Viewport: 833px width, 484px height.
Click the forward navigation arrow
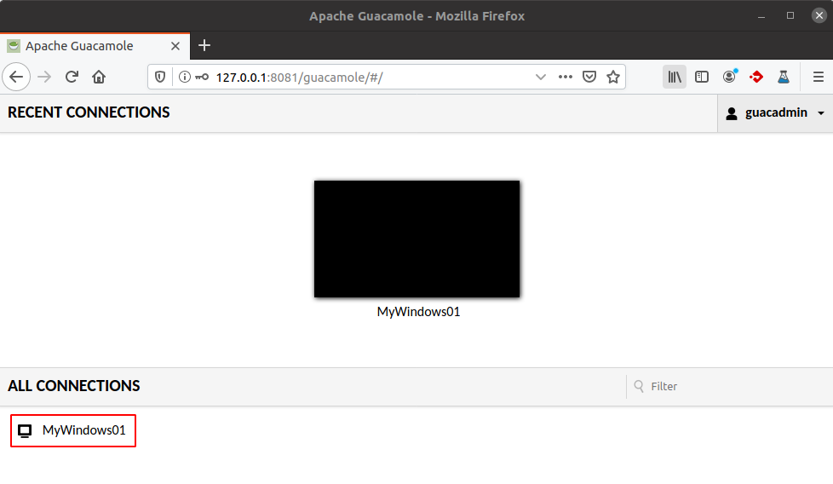(44, 77)
